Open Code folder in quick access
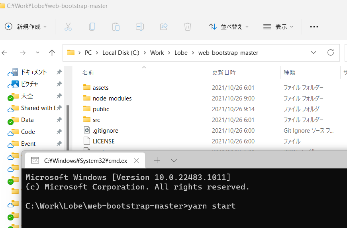The image size is (347, 228). coord(28,132)
